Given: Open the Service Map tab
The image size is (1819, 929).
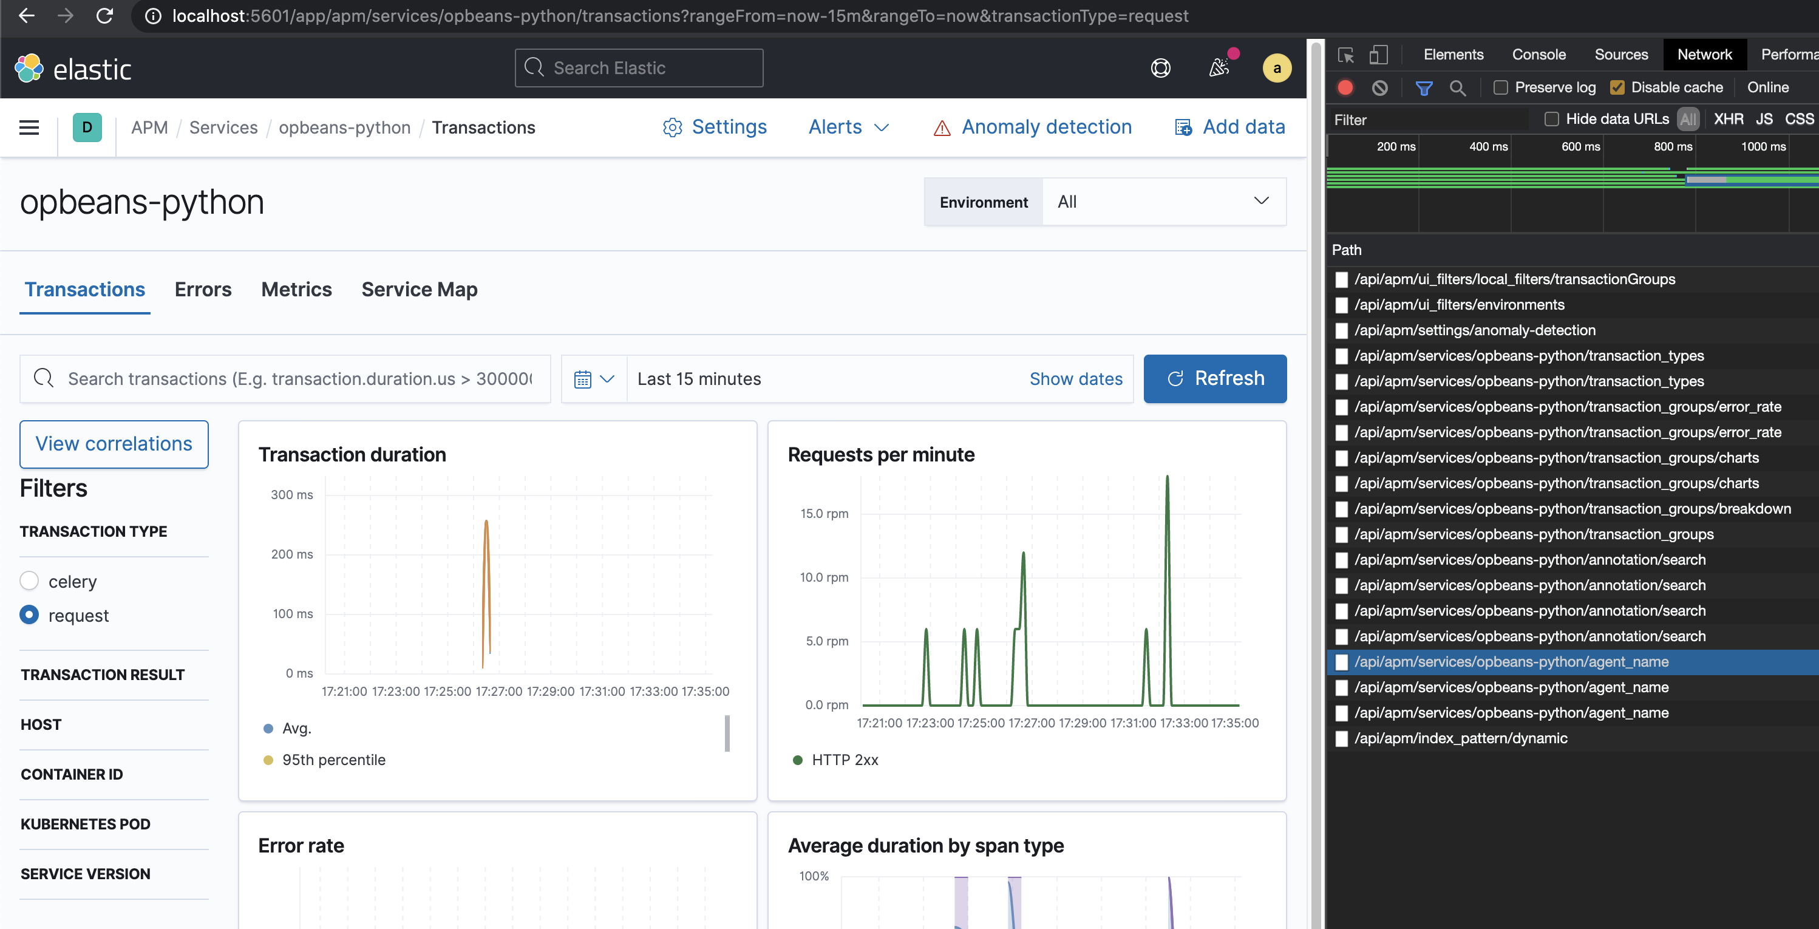Looking at the screenshot, I should (x=420, y=290).
